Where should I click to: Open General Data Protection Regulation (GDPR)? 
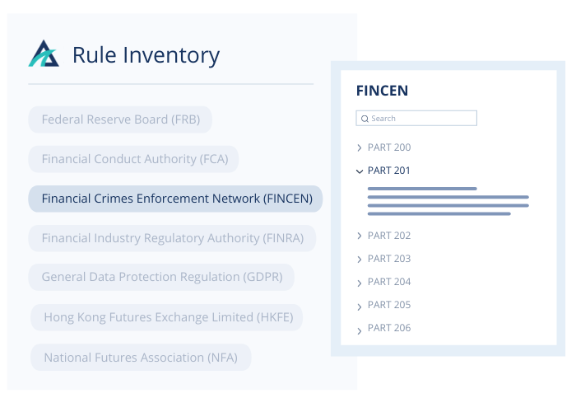[x=161, y=277]
